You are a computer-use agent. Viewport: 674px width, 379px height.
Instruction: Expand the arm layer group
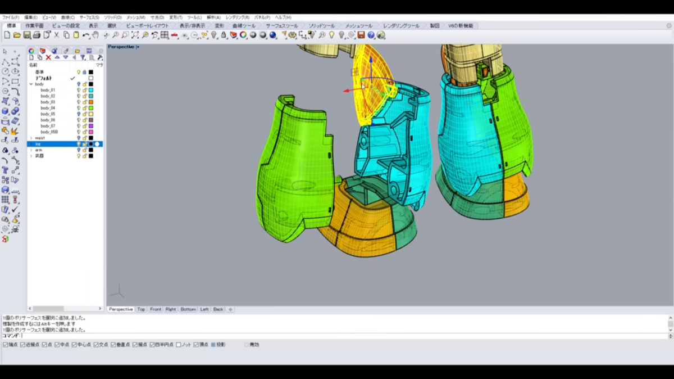pyautogui.click(x=31, y=150)
